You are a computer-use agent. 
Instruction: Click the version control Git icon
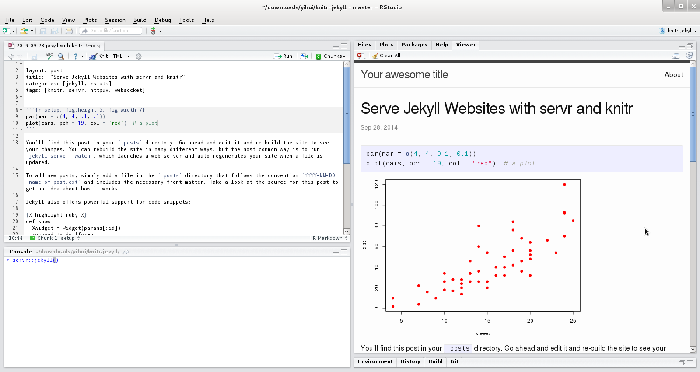tap(153, 31)
